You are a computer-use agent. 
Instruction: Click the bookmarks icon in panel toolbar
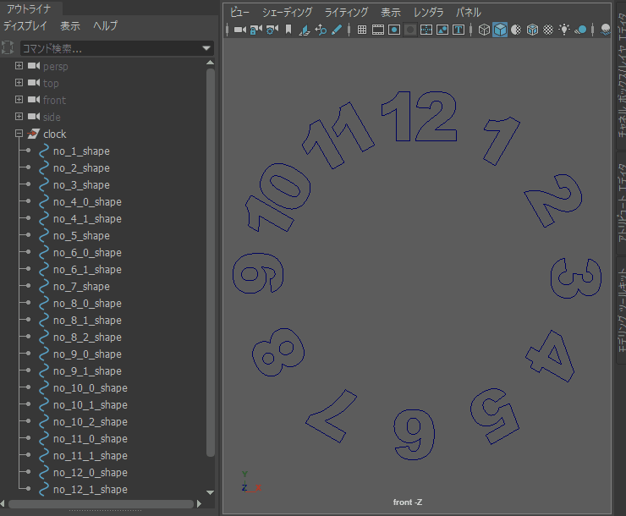pyautogui.click(x=288, y=30)
